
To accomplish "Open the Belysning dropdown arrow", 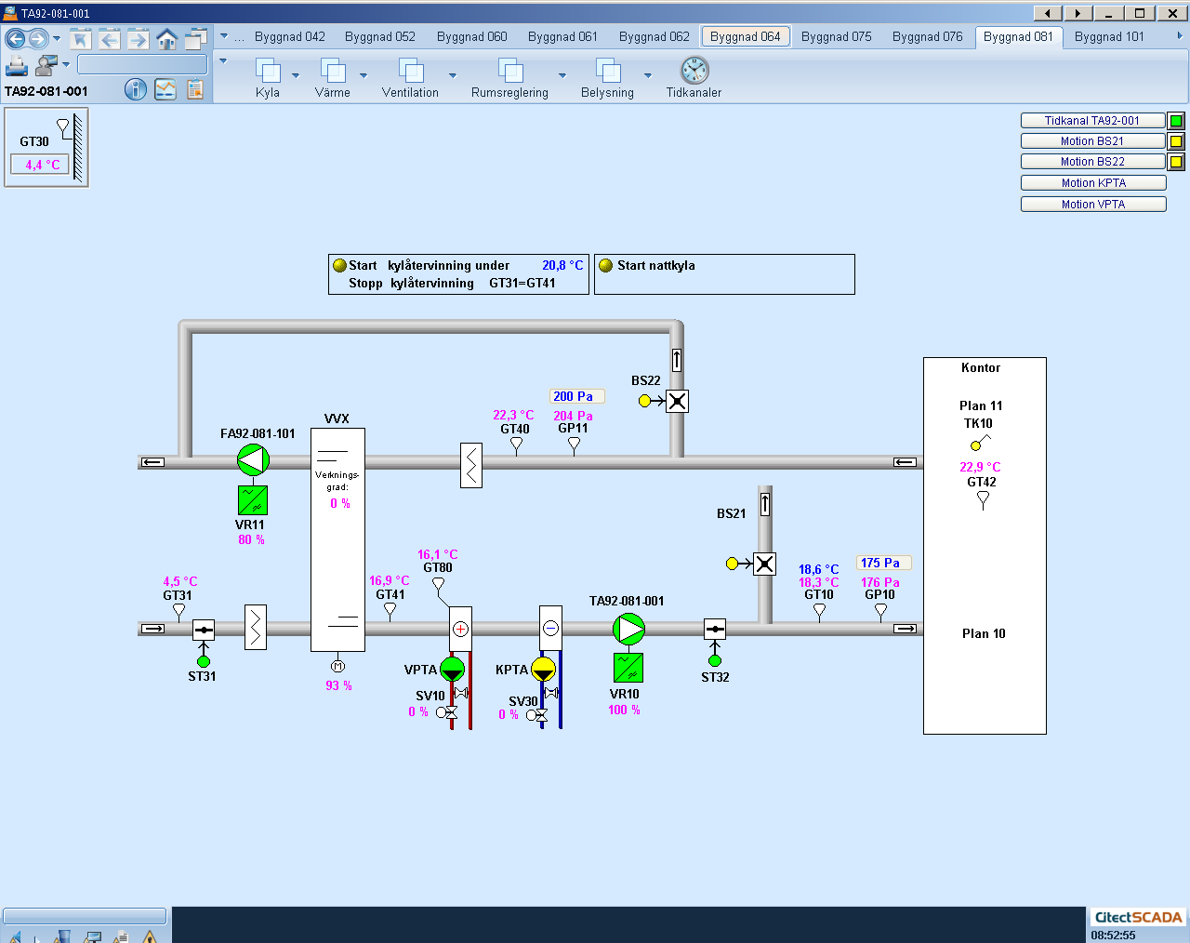I will pyautogui.click(x=648, y=75).
